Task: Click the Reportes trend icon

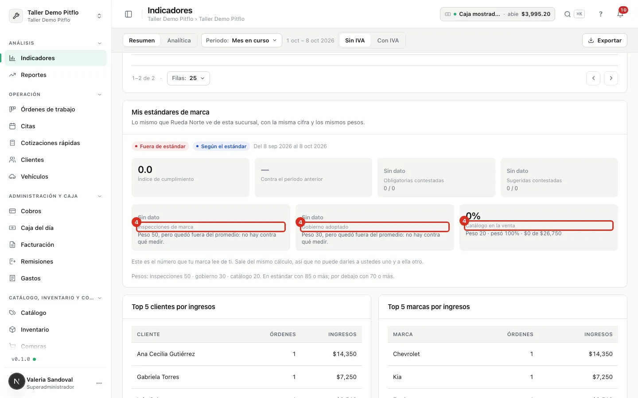Action: tap(12, 75)
